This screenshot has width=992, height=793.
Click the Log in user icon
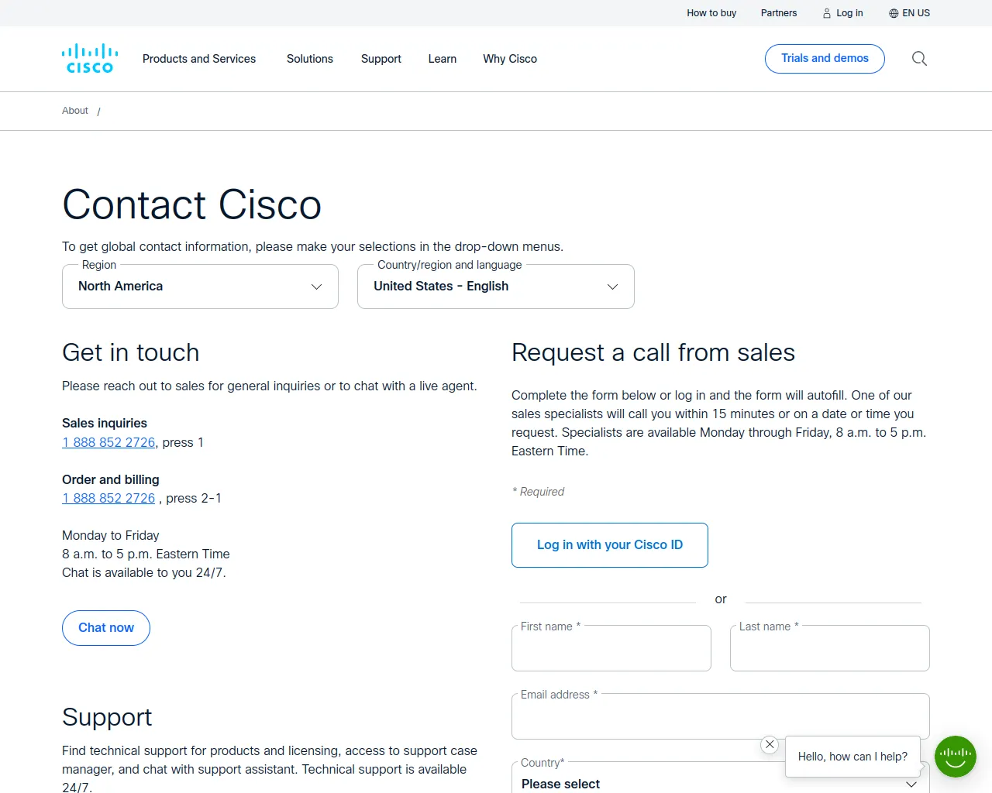click(x=827, y=13)
